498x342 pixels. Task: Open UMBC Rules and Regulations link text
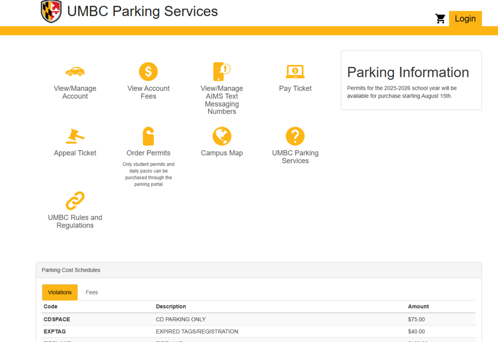75,222
